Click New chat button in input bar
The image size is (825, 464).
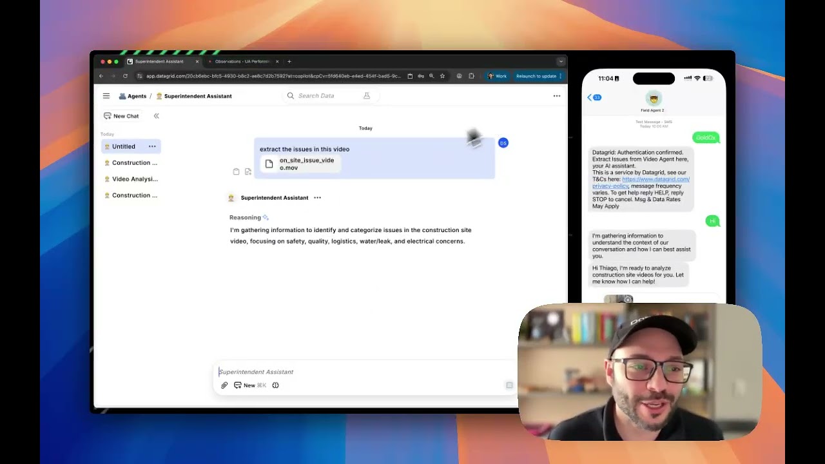coord(249,385)
